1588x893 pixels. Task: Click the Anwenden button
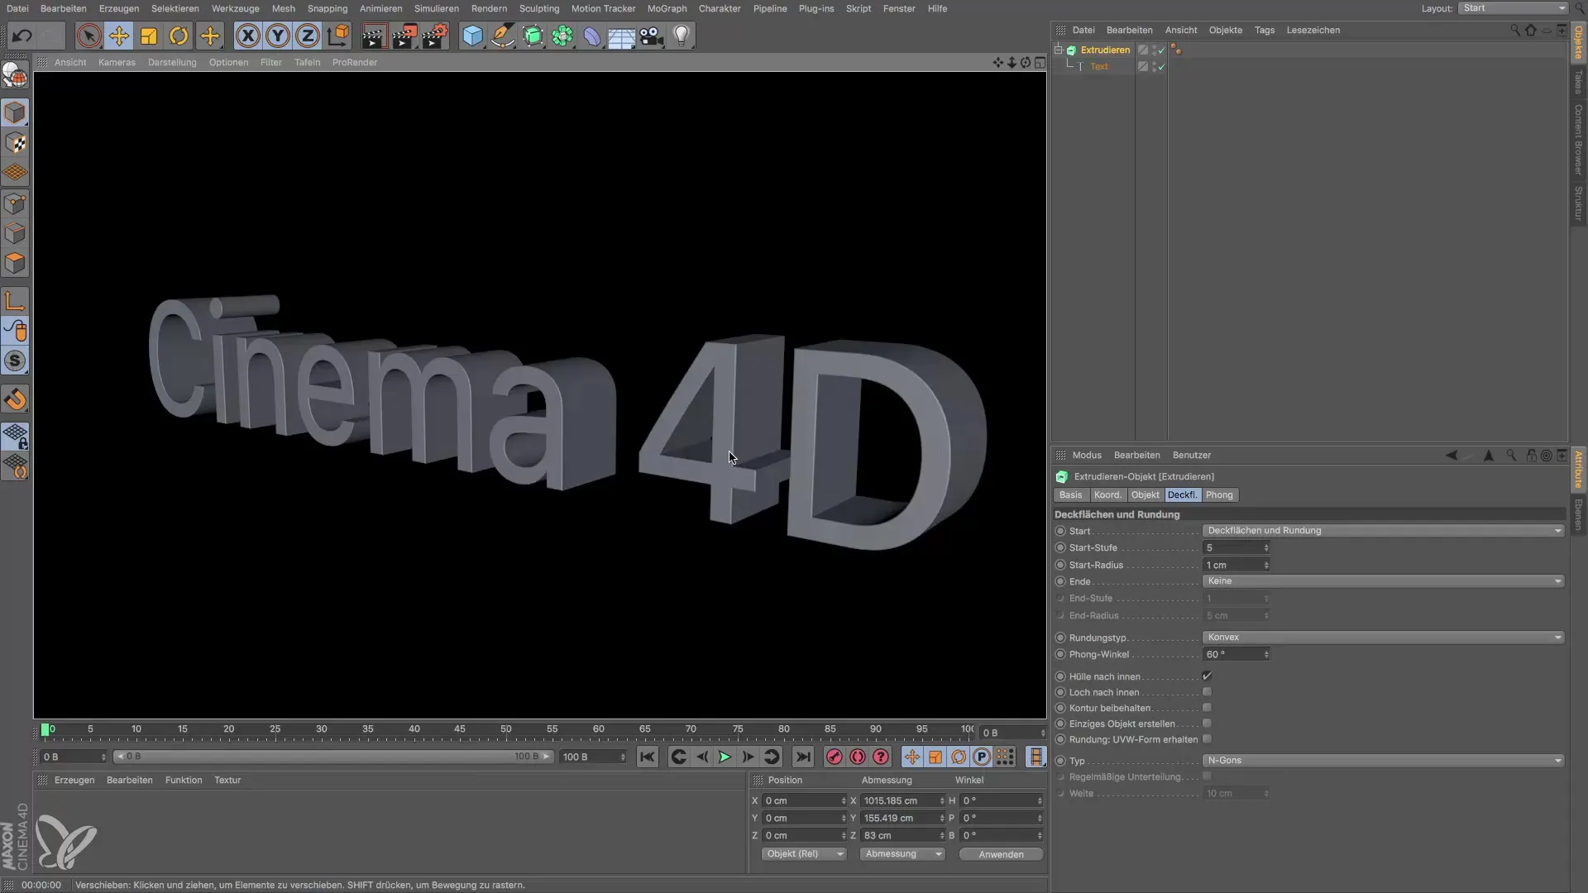point(1001,854)
